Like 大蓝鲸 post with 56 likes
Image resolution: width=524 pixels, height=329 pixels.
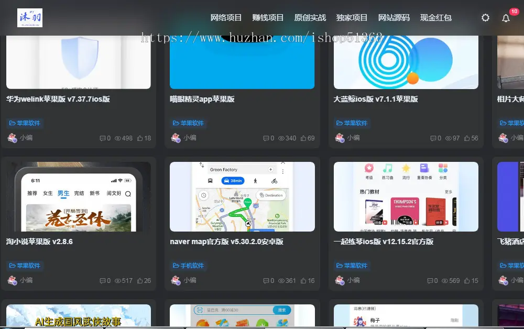tap(467, 138)
